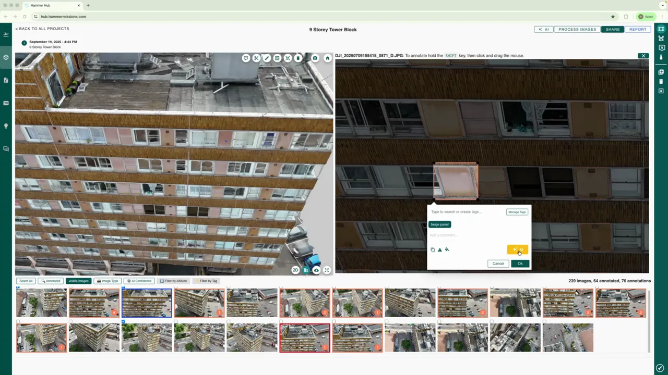
Task: Remove the beige panel tag chip
Action: [439, 224]
